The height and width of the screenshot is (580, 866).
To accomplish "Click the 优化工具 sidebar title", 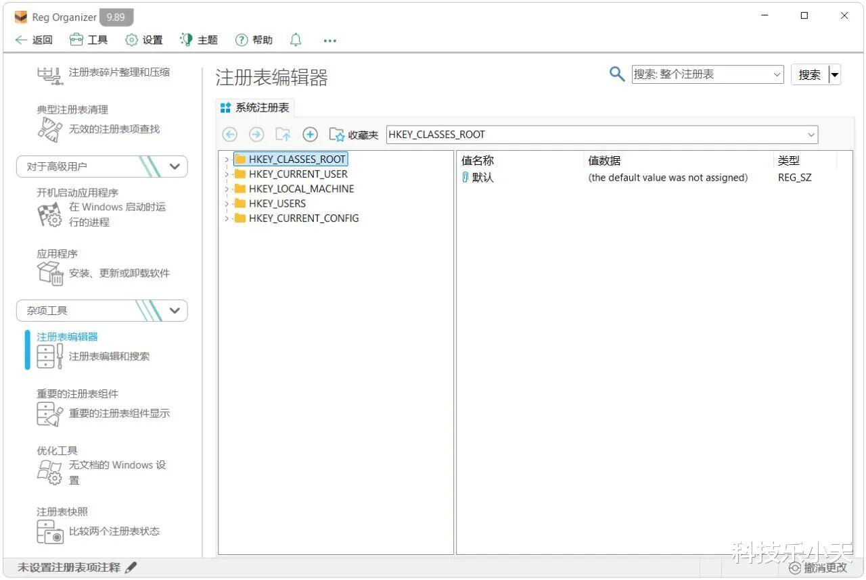I will (x=57, y=451).
